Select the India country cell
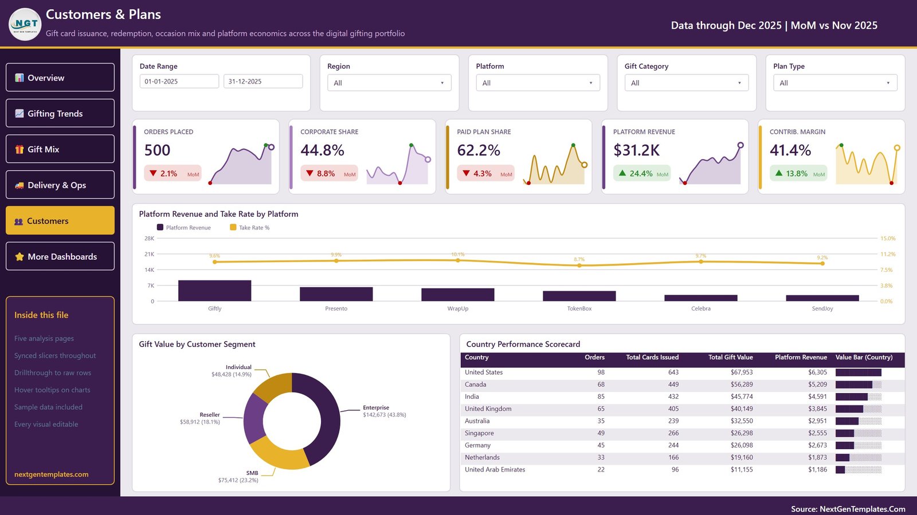This screenshot has width=917, height=515. 472,397
